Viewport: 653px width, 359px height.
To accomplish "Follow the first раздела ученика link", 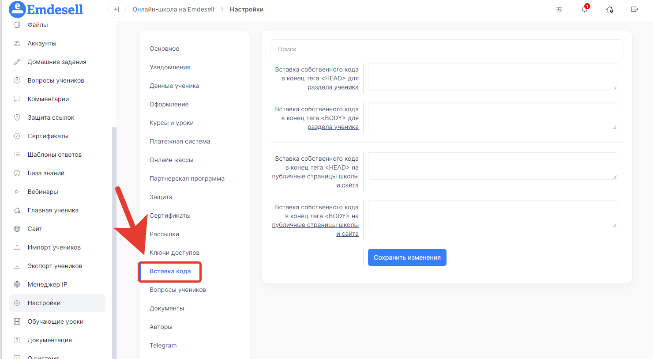I will pyautogui.click(x=333, y=87).
